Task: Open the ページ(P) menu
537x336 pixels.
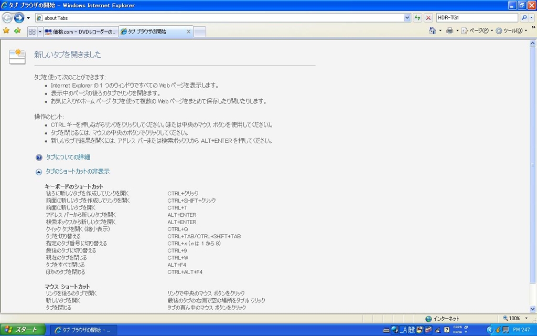Action: [x=477, y=31]
